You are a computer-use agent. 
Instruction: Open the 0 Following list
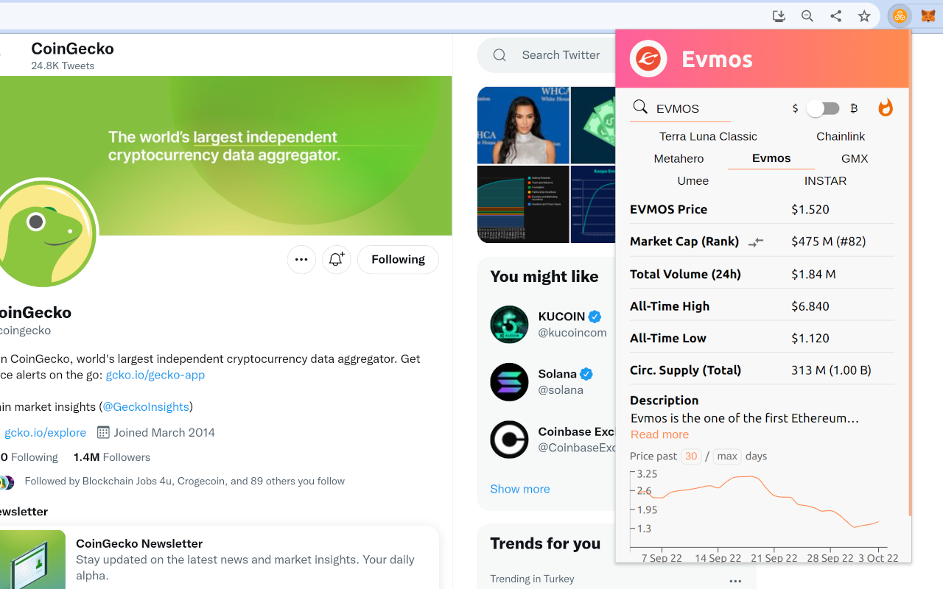tap(29, 457)
